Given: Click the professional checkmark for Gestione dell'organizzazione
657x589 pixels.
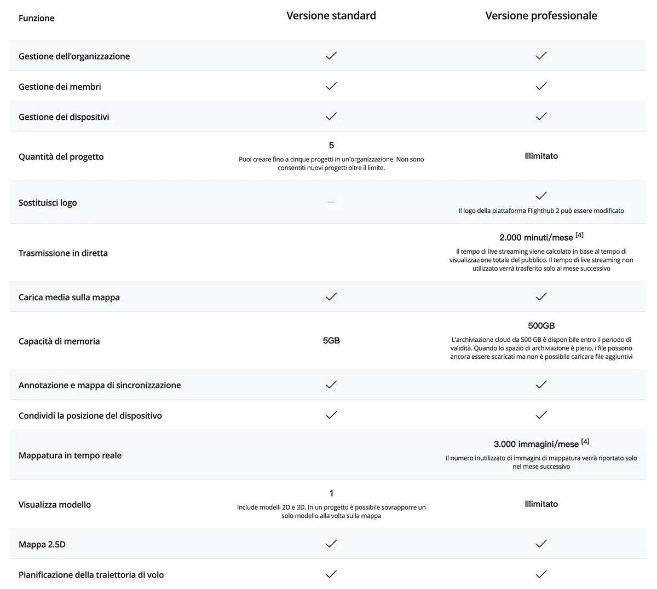Looking at the screenshot, I should click(x=541, y=56).
